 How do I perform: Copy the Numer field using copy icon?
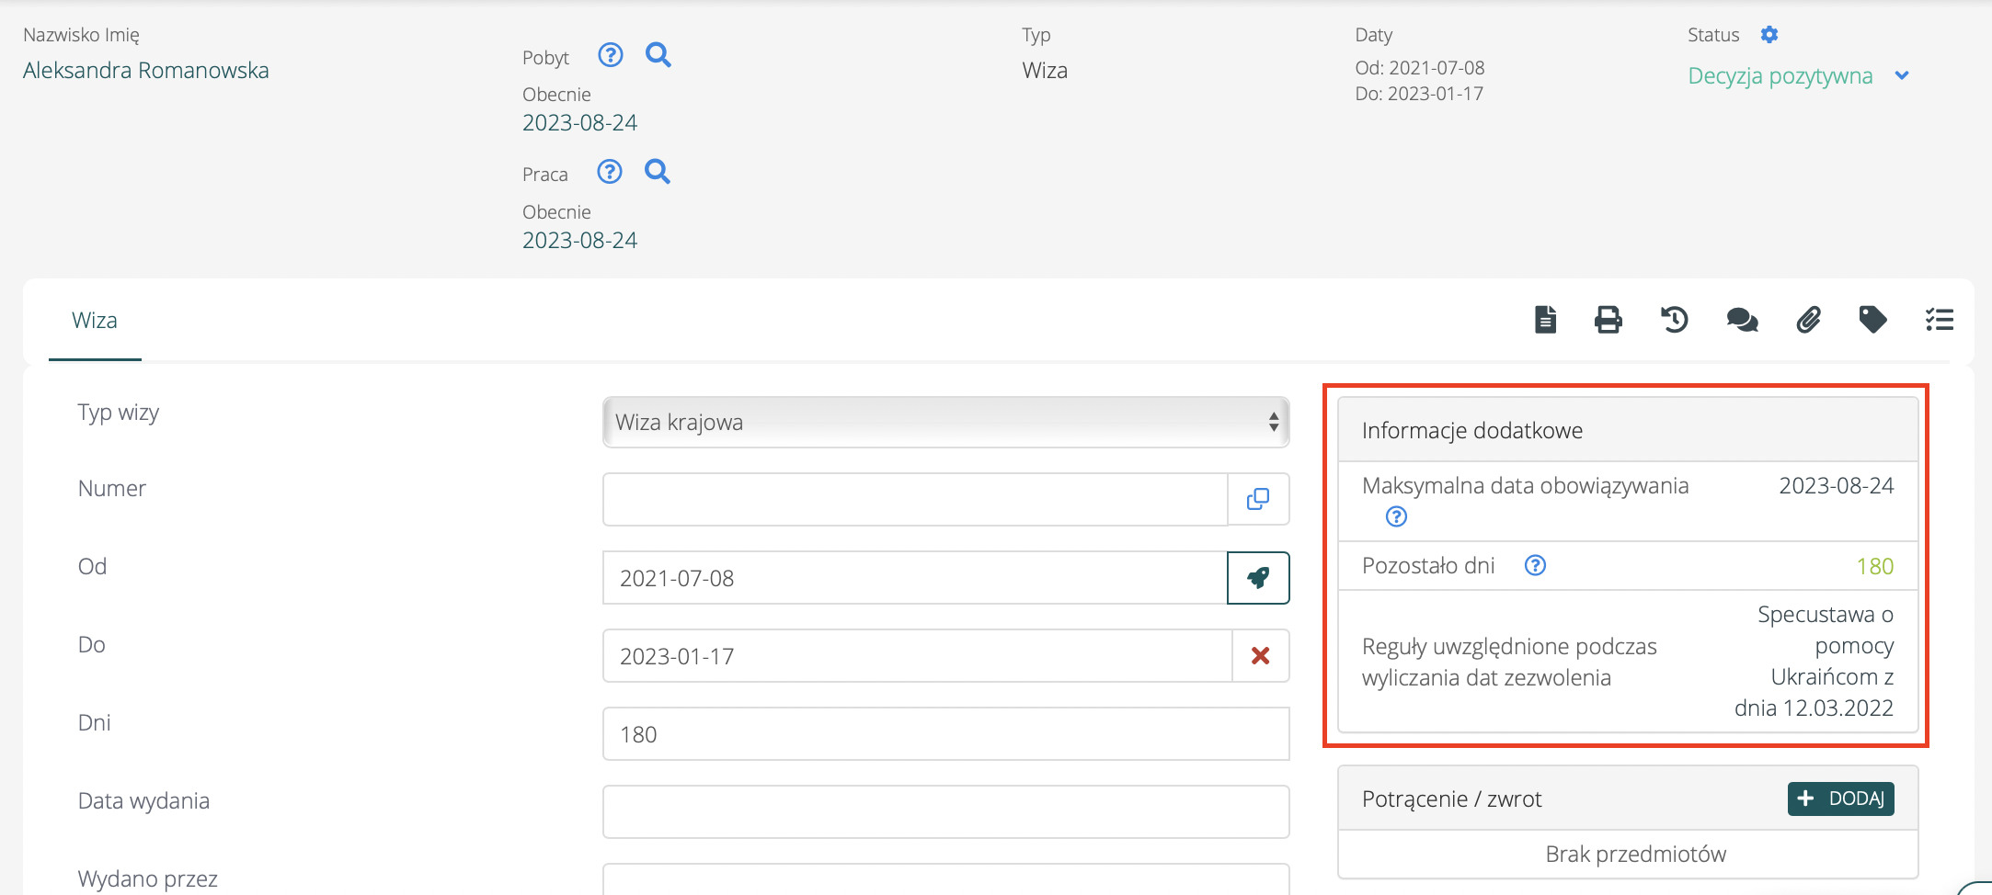(x=1258, y=499)
